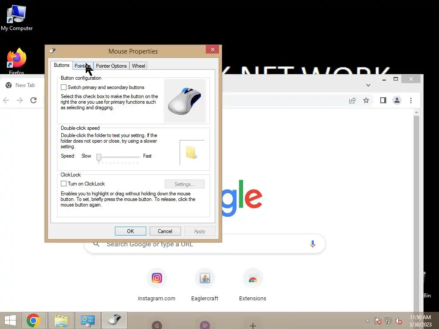Viewport: 439px width, 329px height.
Task: Open instagram.com shortcut
Action: click(x=157, y=285)
